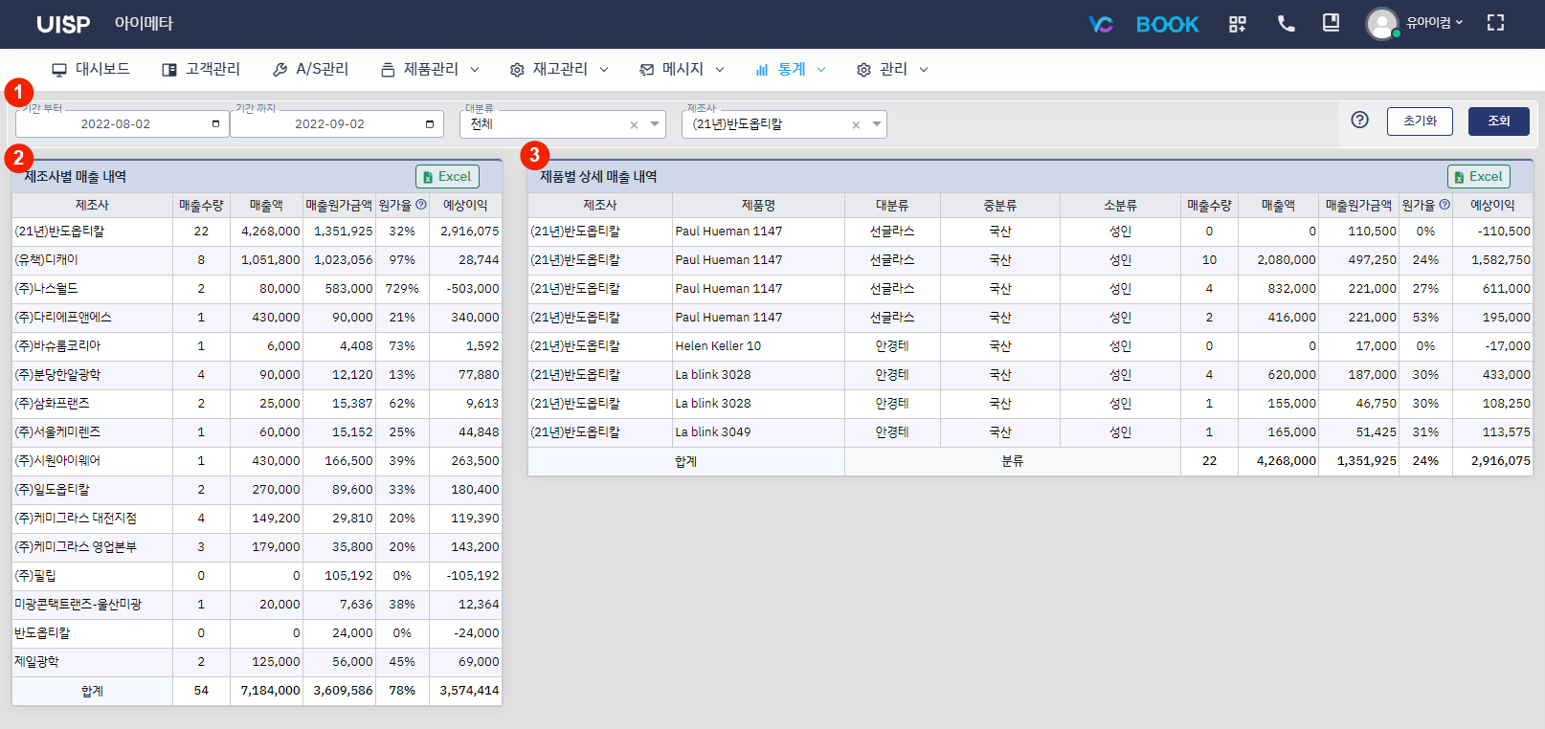Viewport: 1545px width, 729px height.
Task: Click the 관리 gear icon
Action: pyautogui.click(x=863, y=70)
